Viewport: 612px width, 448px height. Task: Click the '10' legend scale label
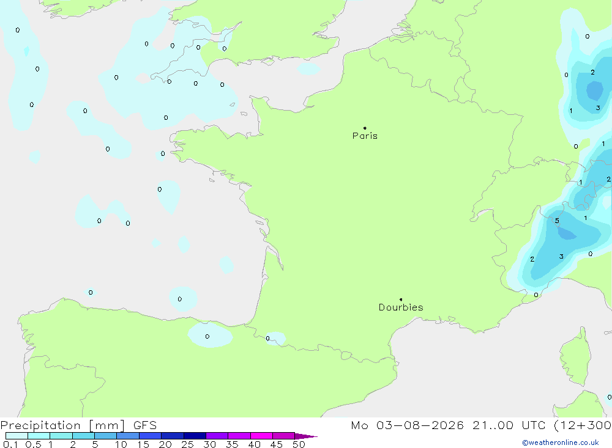121,444
